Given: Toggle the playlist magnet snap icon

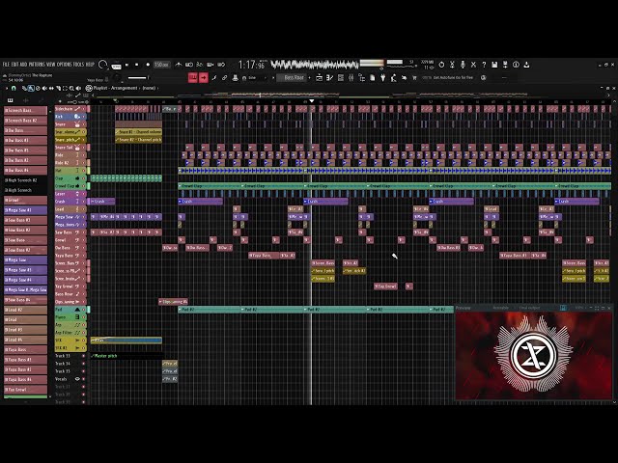Looking at the screenshot, I should pos(14,88).
